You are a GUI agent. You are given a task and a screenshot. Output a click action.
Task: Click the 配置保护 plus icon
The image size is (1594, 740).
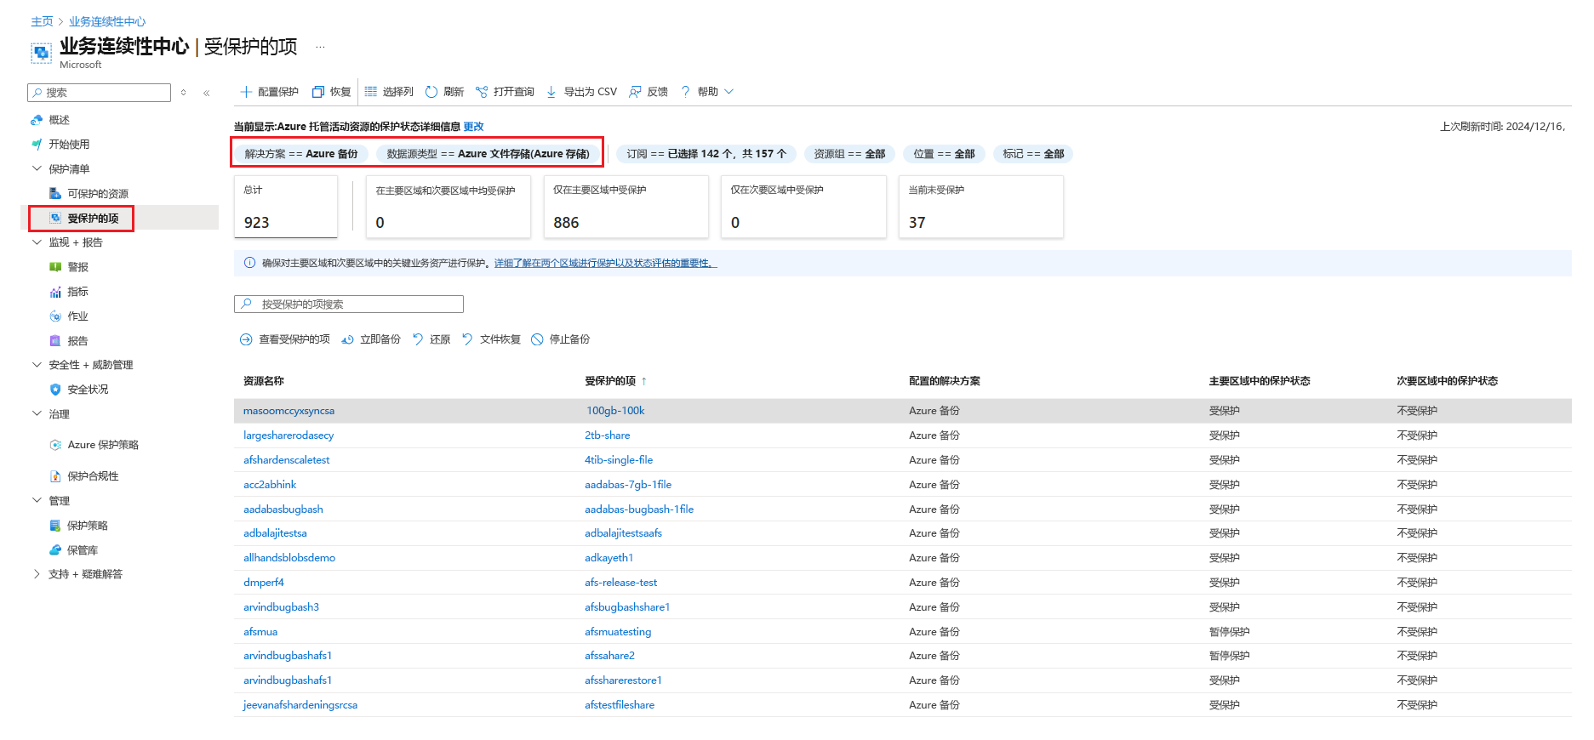(x=246, y=92)
